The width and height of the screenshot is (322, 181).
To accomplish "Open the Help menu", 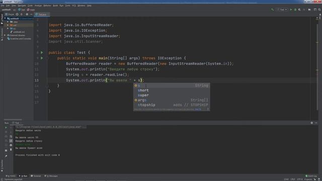I will (89, 6).
